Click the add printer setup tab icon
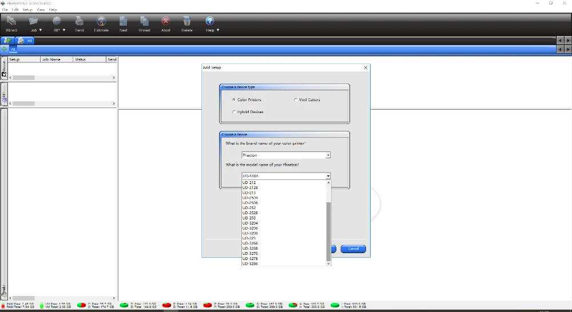572x312 pixels. pyautogui.click(x=7, y=41)
